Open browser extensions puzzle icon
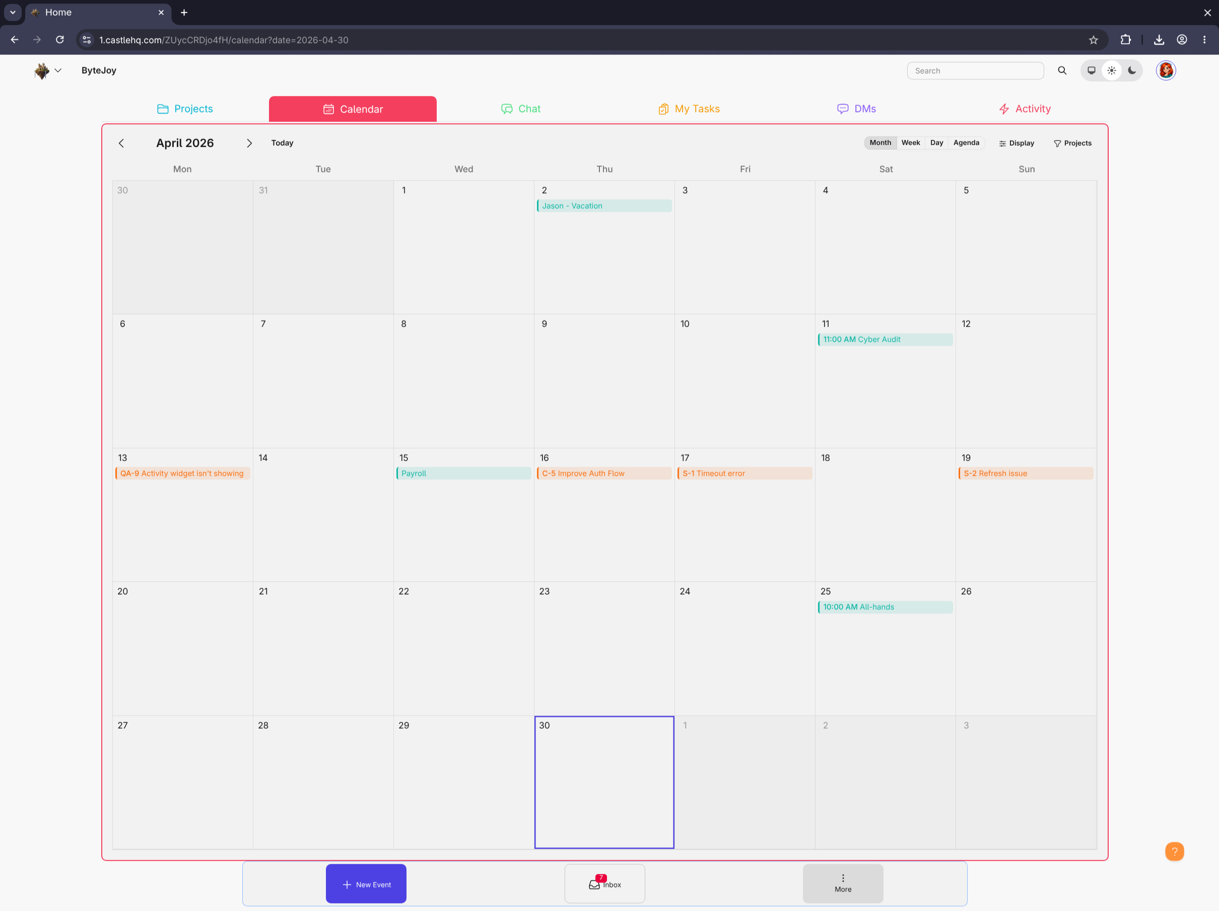 click(1125, 40)
